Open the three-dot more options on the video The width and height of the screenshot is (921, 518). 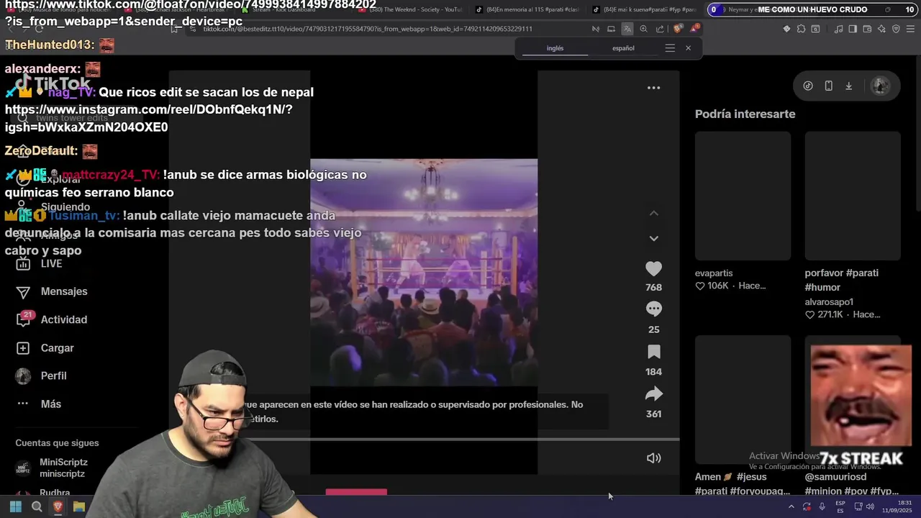click(653, 88)
